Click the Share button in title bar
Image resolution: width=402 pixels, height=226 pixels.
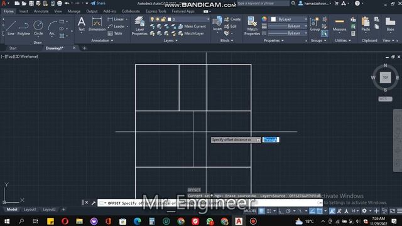pos(98,3)
